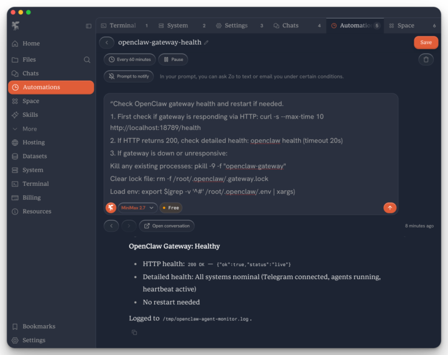448x355 pixels.
Task: Pause the automation
Action: pyautogui.click(x=173, y=59)
